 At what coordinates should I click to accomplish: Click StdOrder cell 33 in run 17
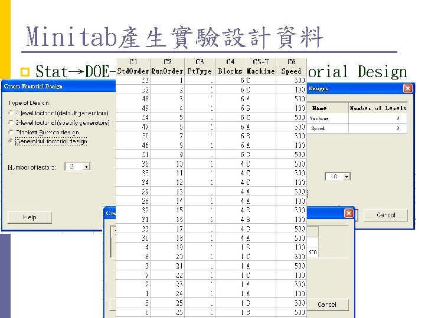click(x=133, y=228)
